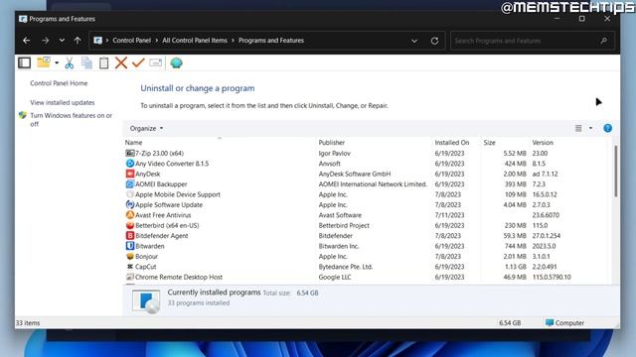Expand the view options dropdown arrow
Viewport: 636px width, 357px height.
click(x=590, y=128)
